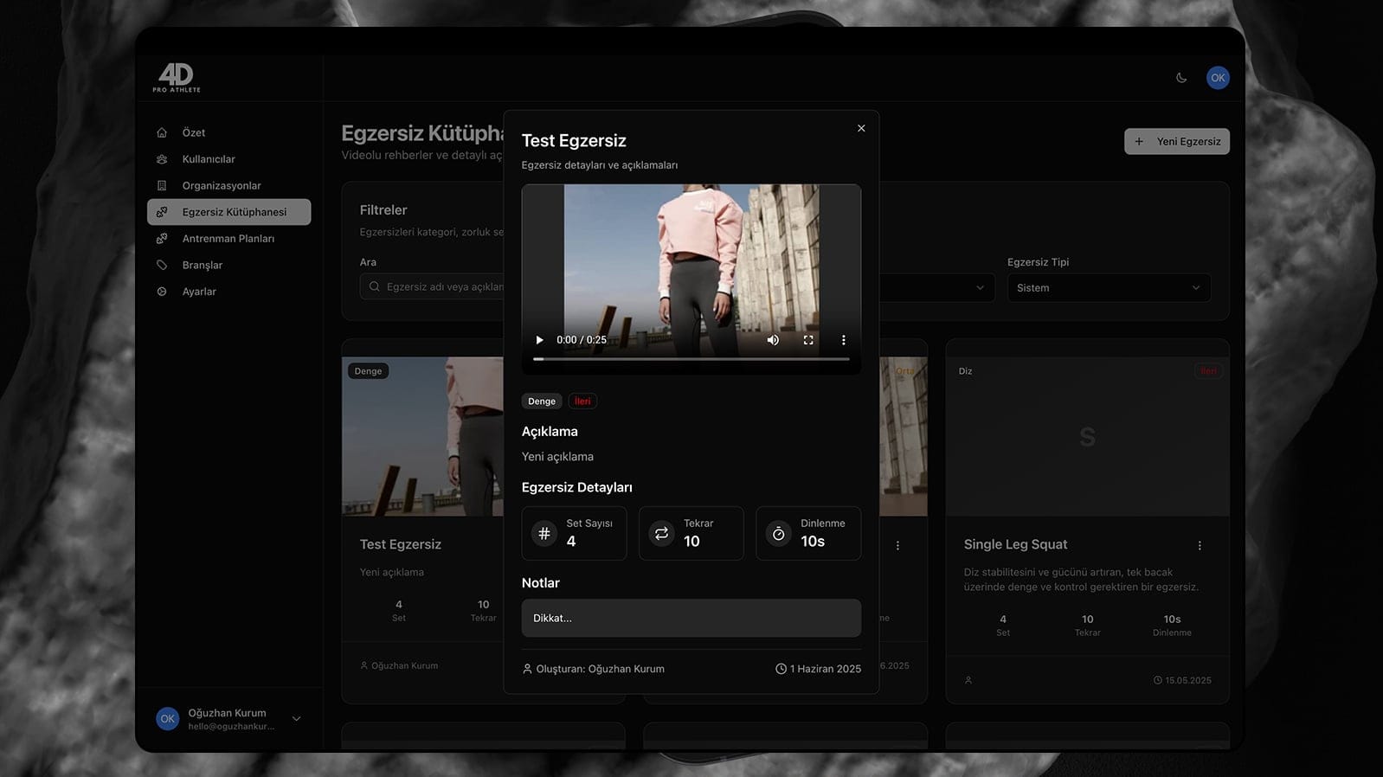The height and width of the screenshot is (777, 1383).
Task: Navigate to Organizasyonlar
Action: tap(222, 186)
